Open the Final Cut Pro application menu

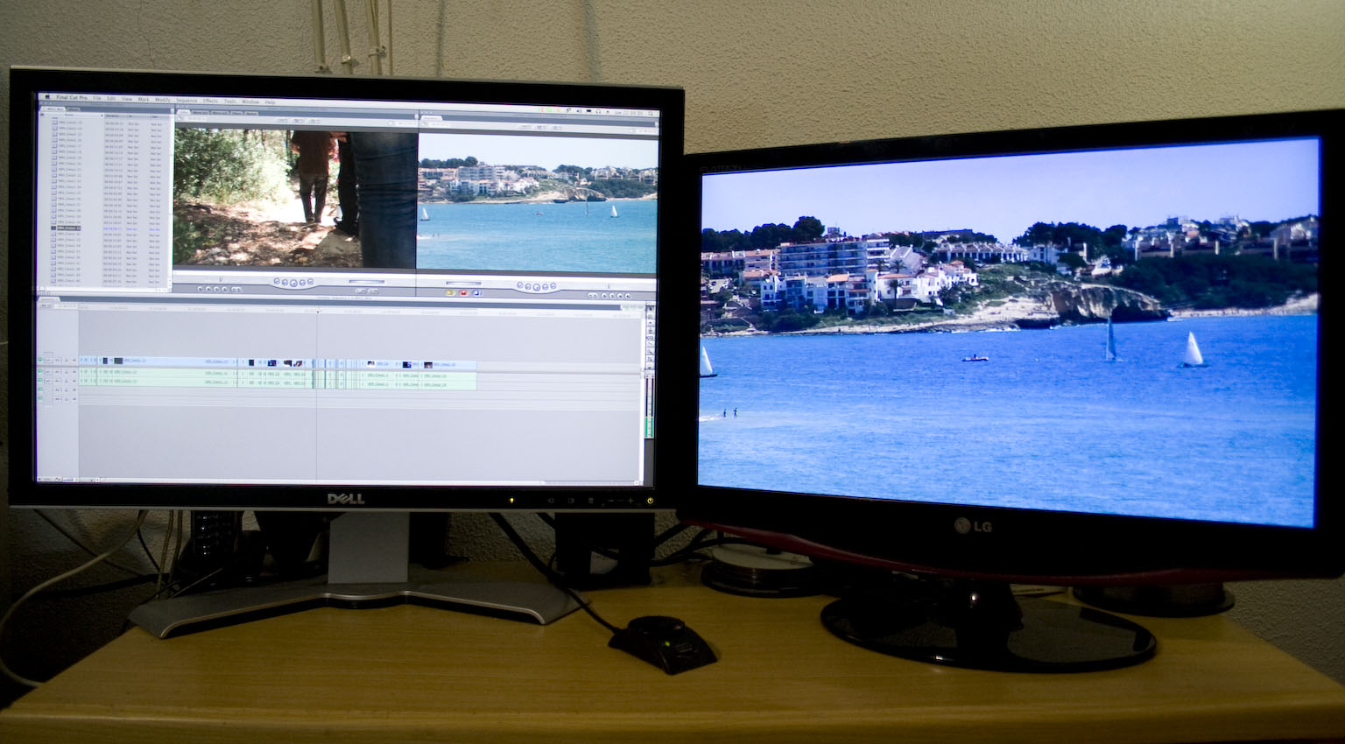coord(72,97)
